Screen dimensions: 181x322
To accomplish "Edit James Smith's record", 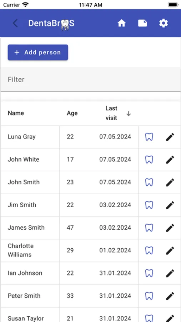I will click(x=170, y=228).
